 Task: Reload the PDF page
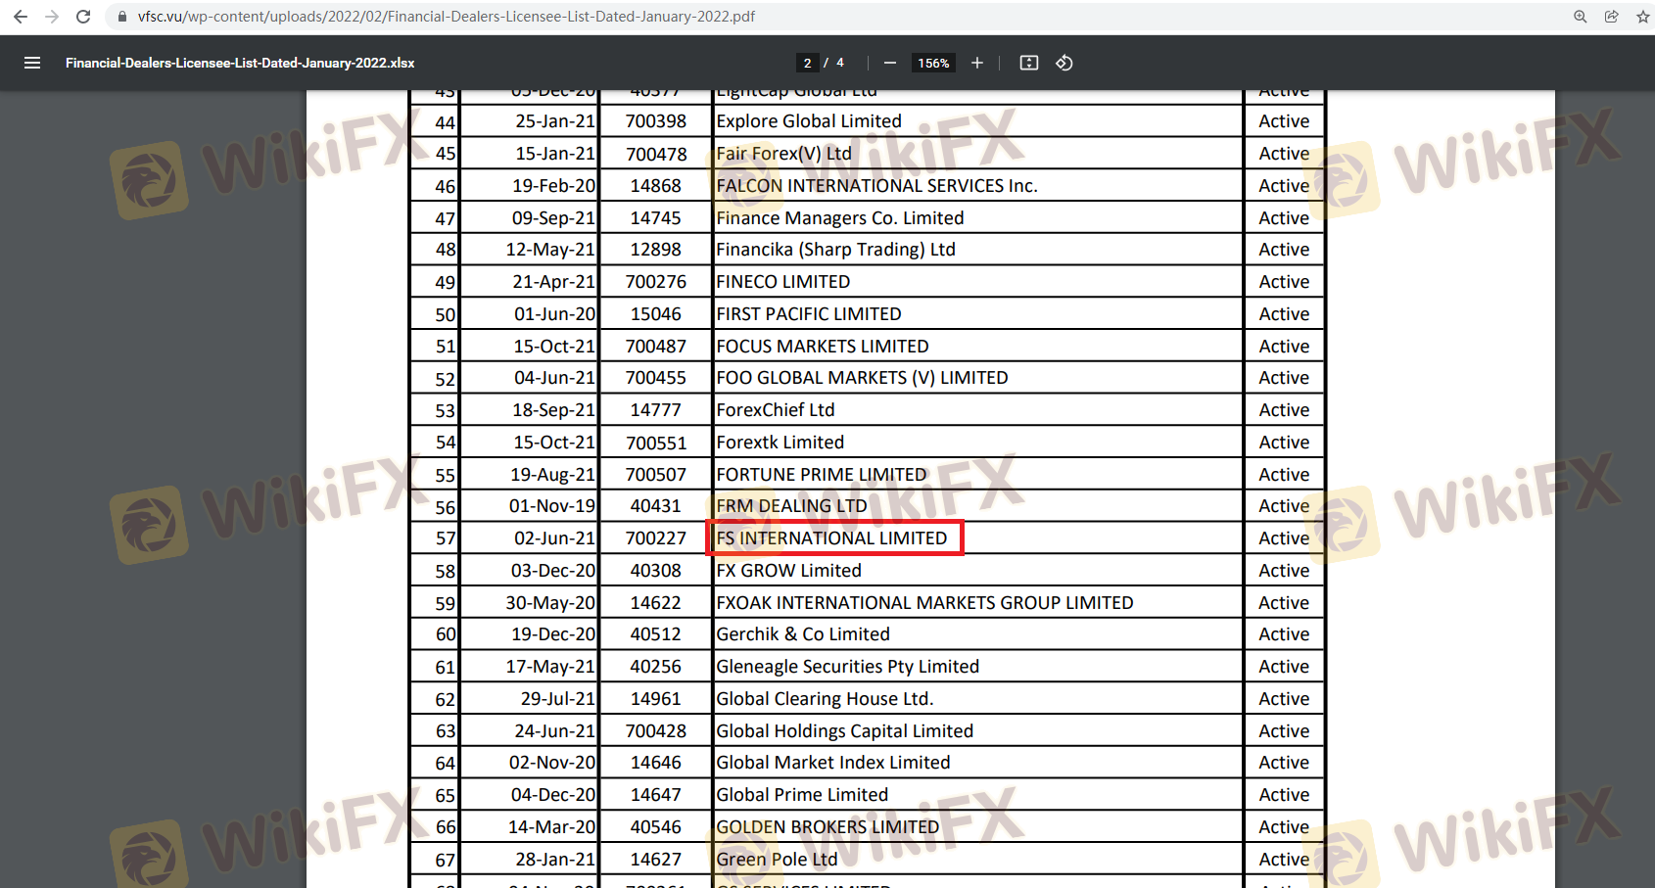pyautogui.click(x=83, y=17)
